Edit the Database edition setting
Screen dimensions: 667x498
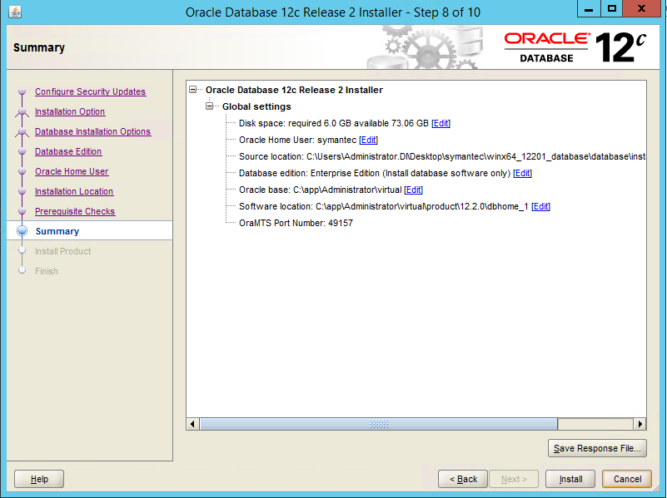522,173
